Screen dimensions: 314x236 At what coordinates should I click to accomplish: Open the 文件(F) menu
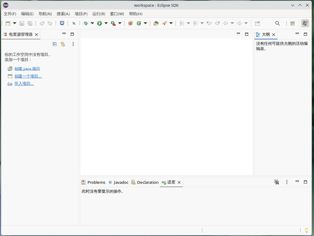click(x=10, y=14)
